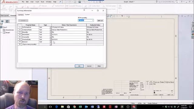
Task: Confirm the Summary Information dialog with OK
Action: tap(79, 66)
